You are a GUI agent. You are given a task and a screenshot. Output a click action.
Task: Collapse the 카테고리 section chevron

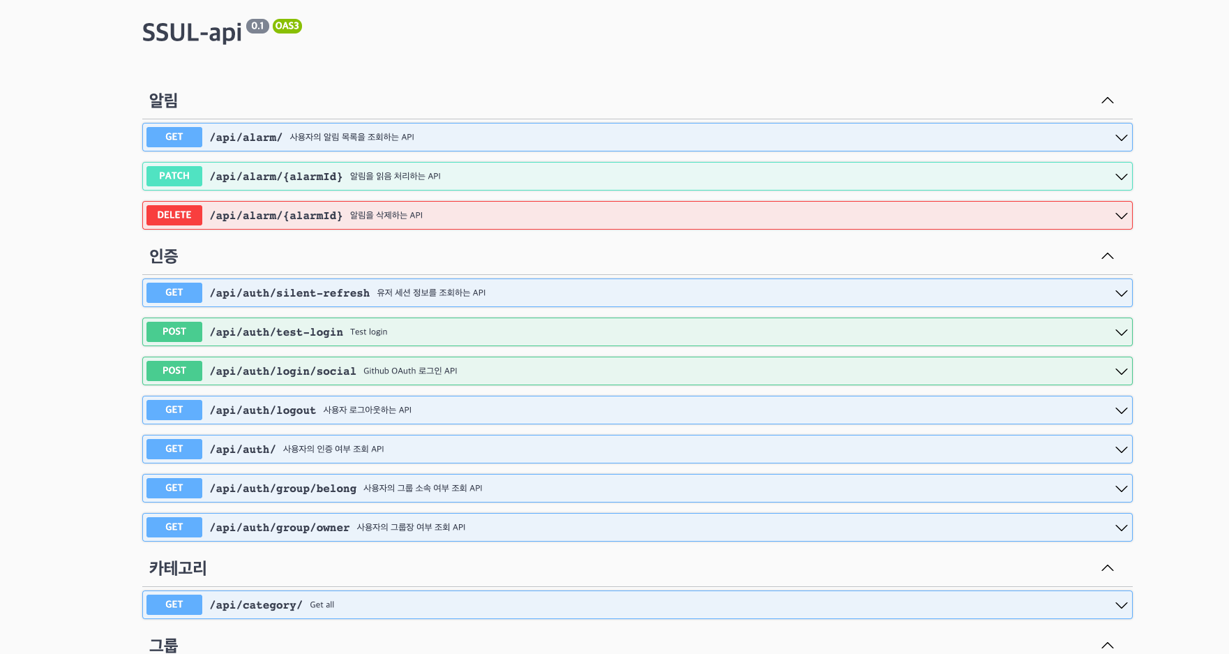click(x=1107, y=568)
